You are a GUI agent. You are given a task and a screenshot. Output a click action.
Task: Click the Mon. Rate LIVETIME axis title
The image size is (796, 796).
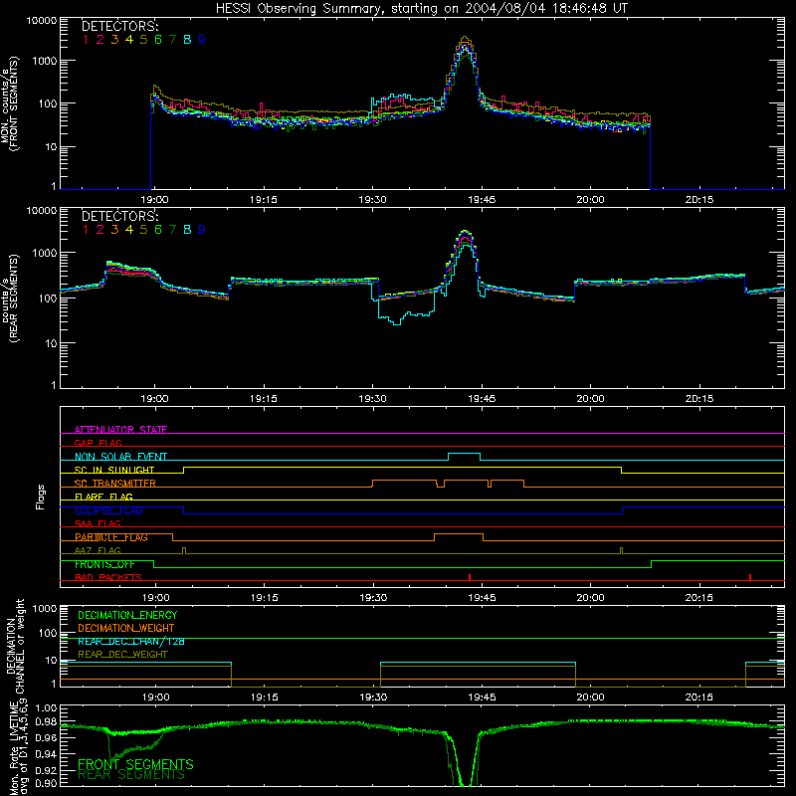click(x=19, y=747)
